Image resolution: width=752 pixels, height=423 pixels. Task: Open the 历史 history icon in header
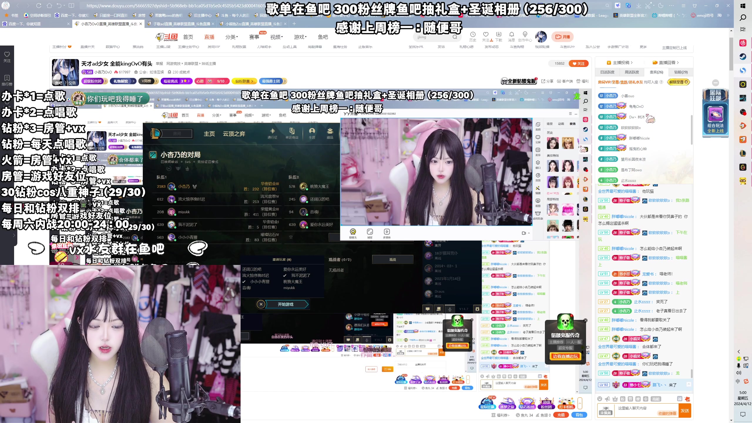[x=473, y=36]
